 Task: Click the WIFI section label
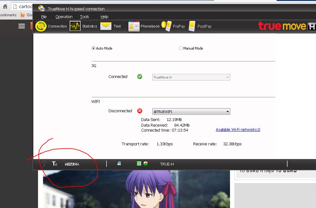(x=96, y=101)
